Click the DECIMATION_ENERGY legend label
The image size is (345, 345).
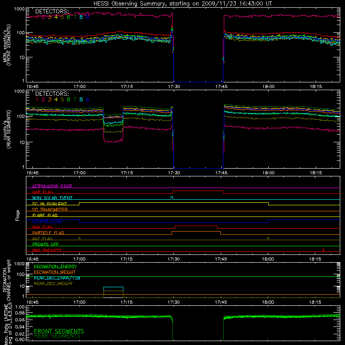tap(55, 267)
